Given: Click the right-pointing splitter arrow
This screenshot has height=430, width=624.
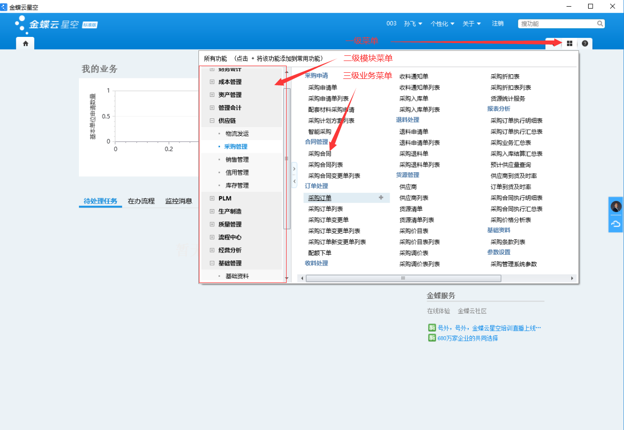Looking at the screenshot, I should point(294,168).
